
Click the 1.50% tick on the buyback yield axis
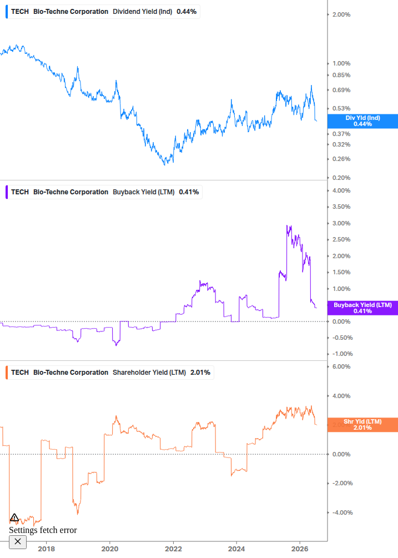(341, 272)
